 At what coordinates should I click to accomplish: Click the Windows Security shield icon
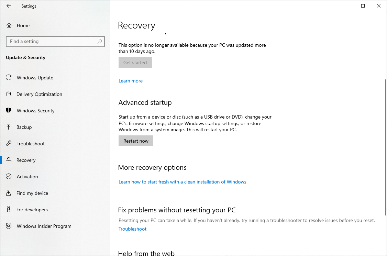(9, 111)
